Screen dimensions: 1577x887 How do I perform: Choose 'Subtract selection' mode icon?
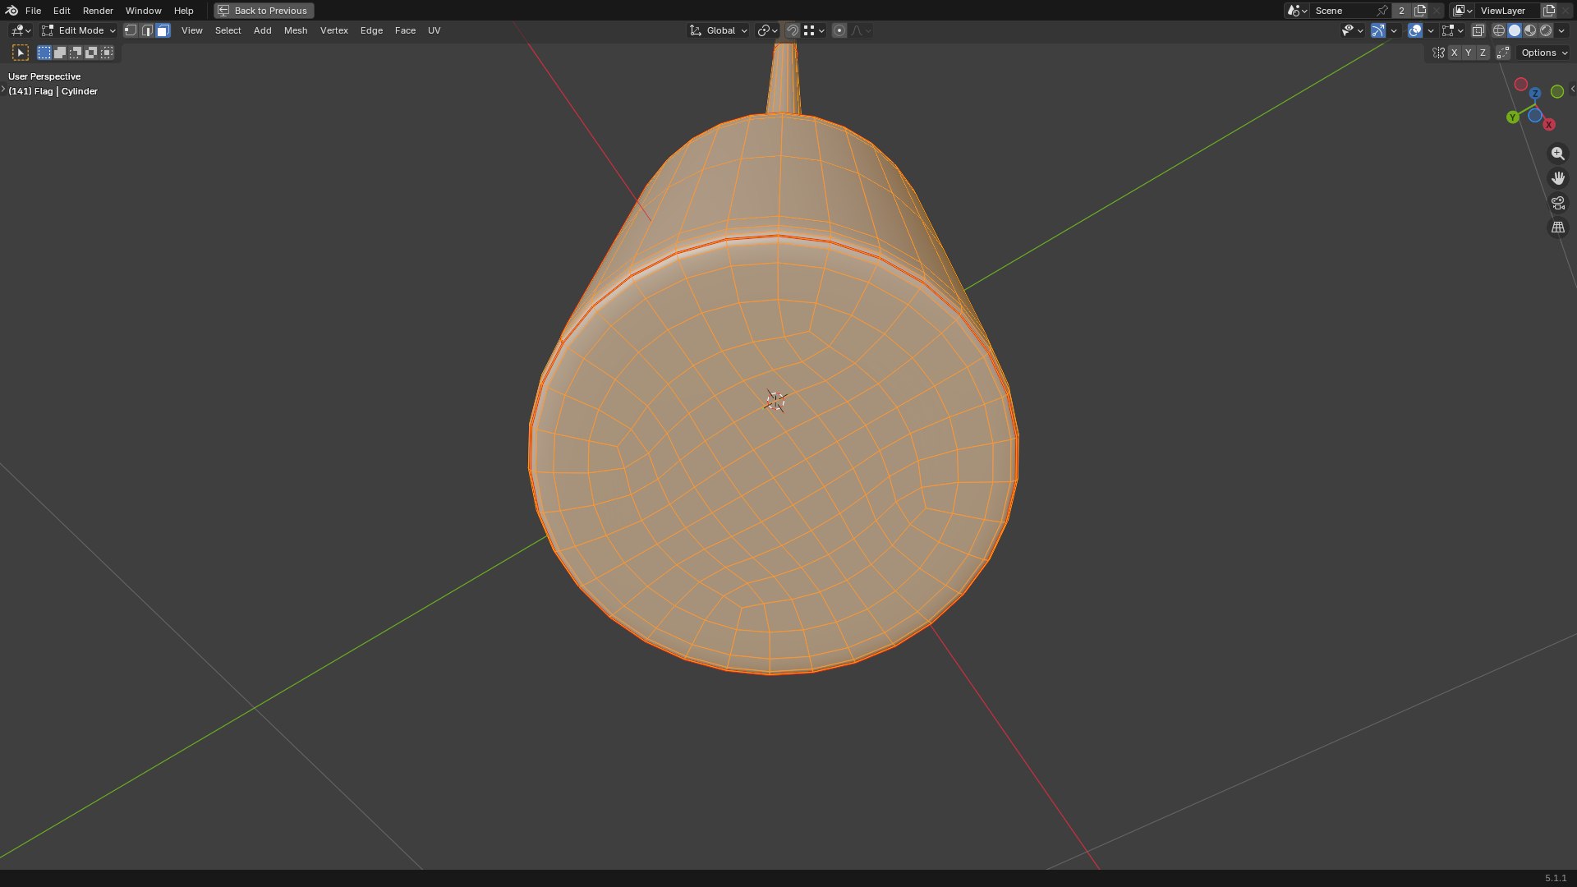coord(76,53)
